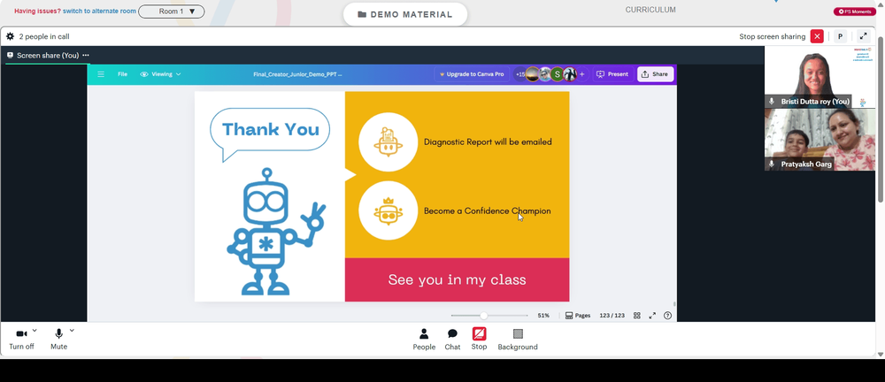Start Present mode in Canva

coord(612,74)
